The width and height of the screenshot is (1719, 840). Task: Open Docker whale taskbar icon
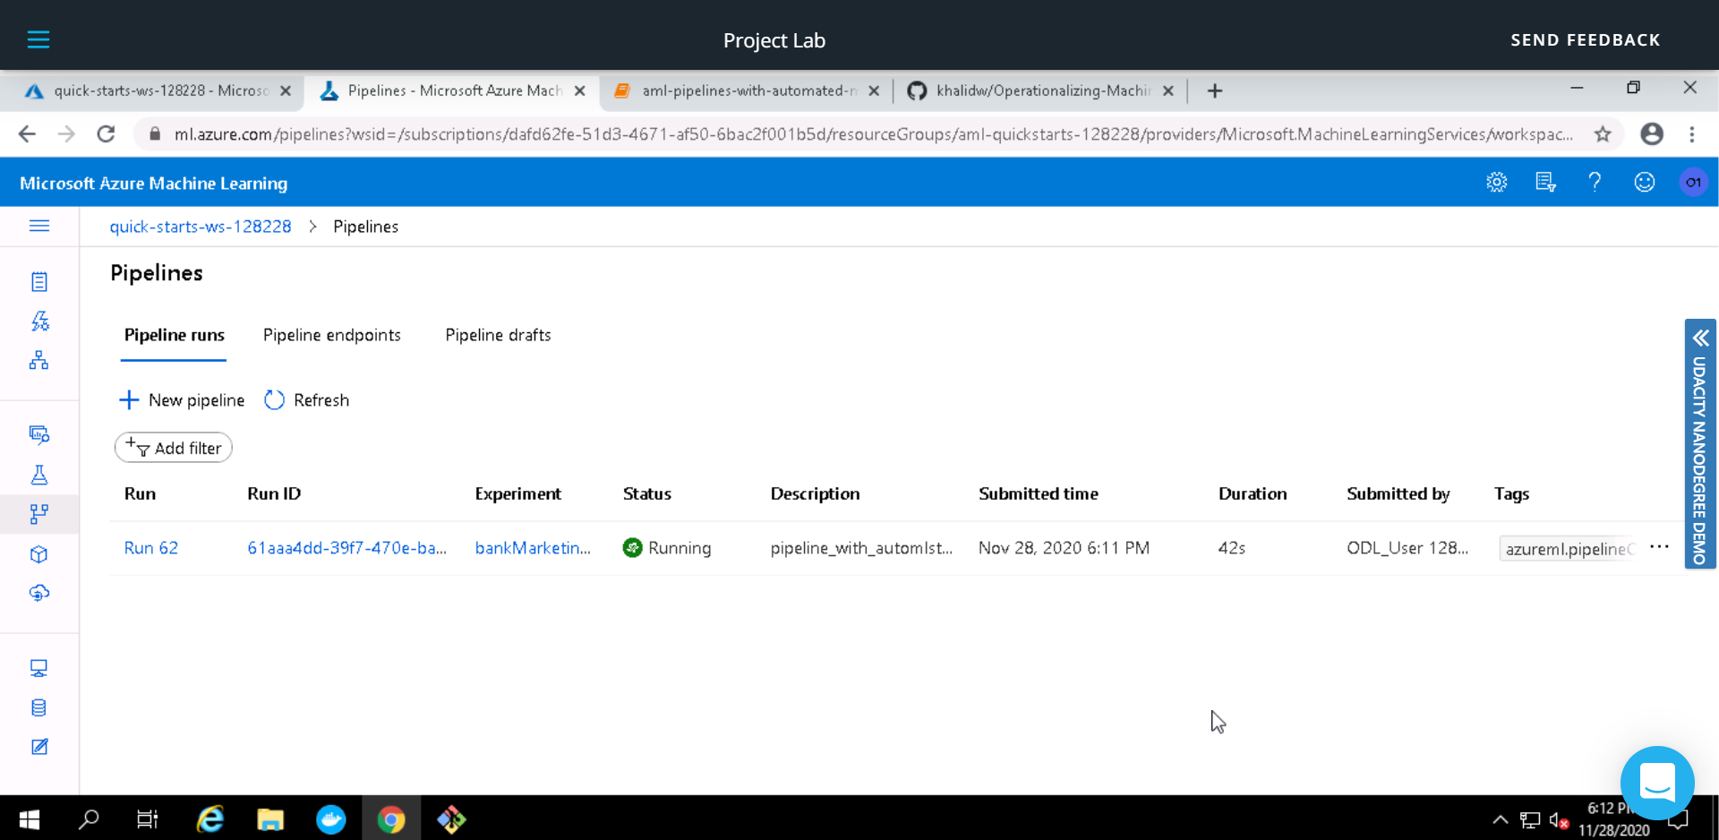330,819
